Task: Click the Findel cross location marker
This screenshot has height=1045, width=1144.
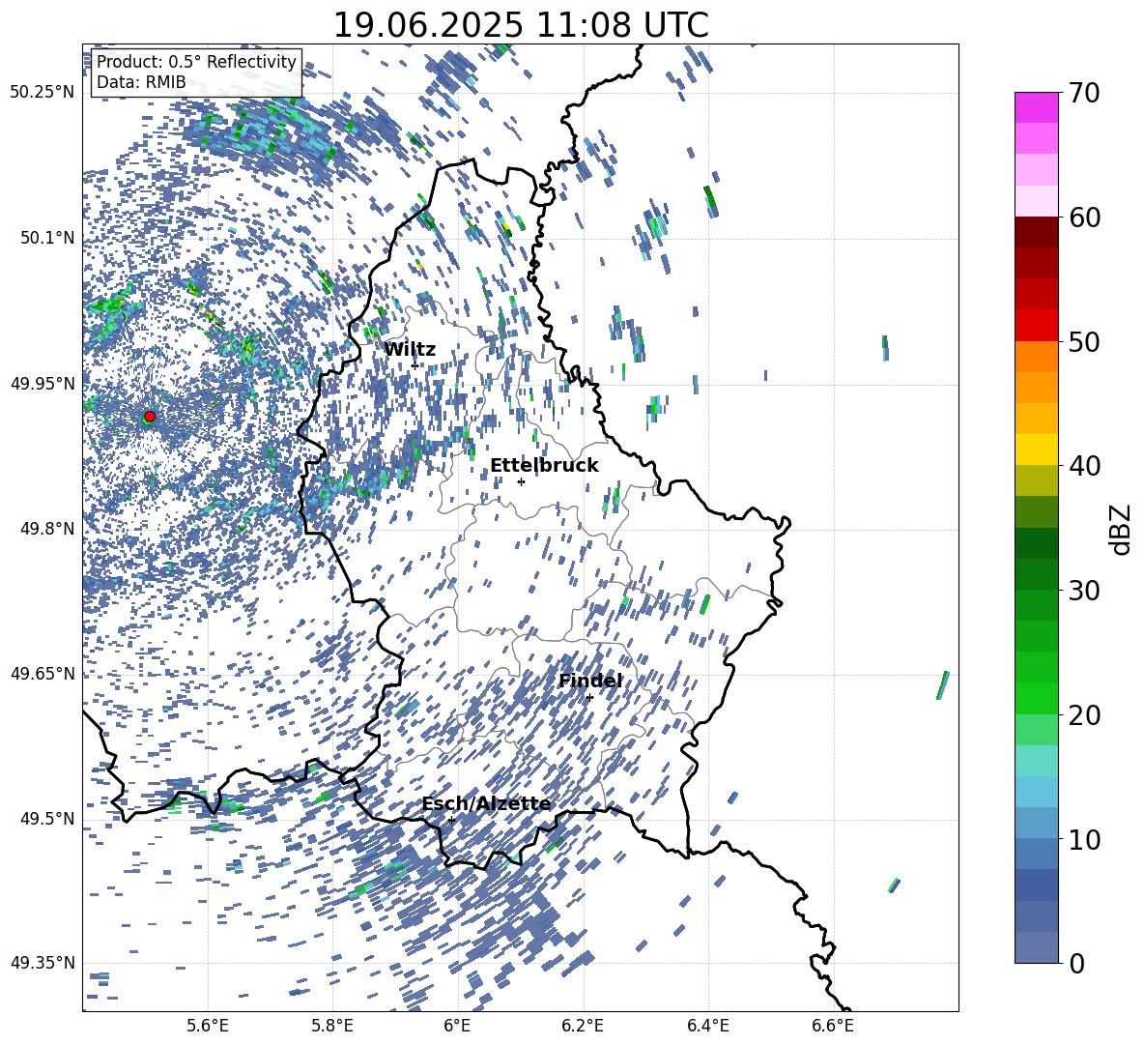Action: point(589,698)
